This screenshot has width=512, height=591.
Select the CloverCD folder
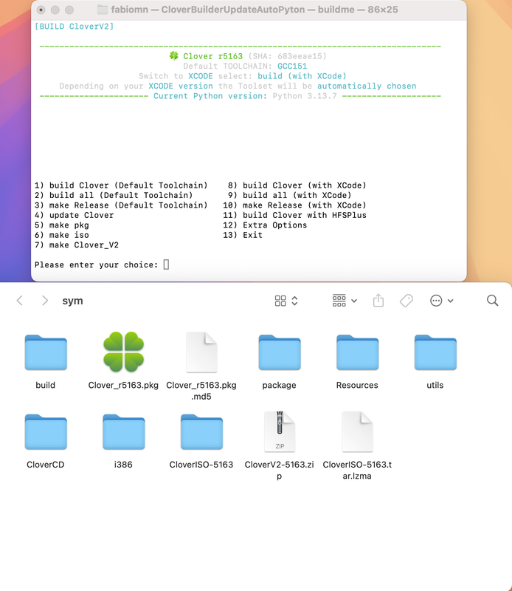point(46,432)
